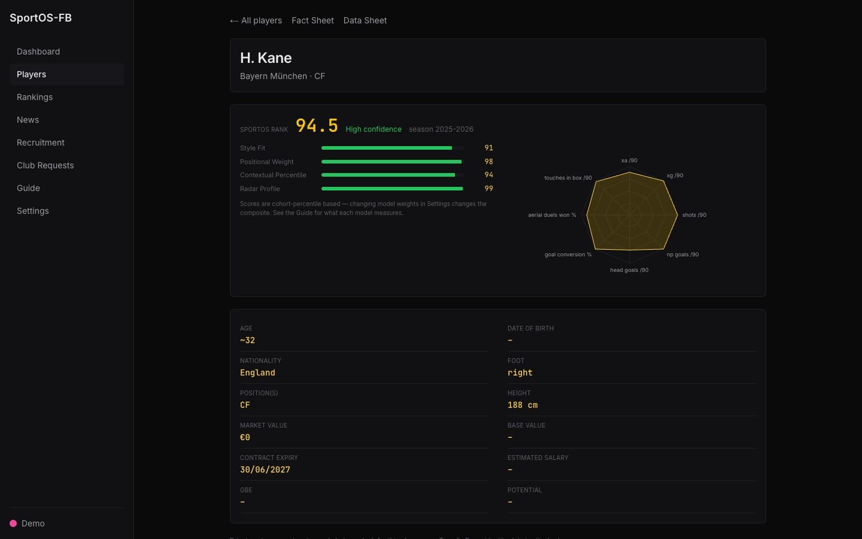Viewport: 862px width, 539px height.
Task: Click the H. Kane player name
Action: click(266, 58)
